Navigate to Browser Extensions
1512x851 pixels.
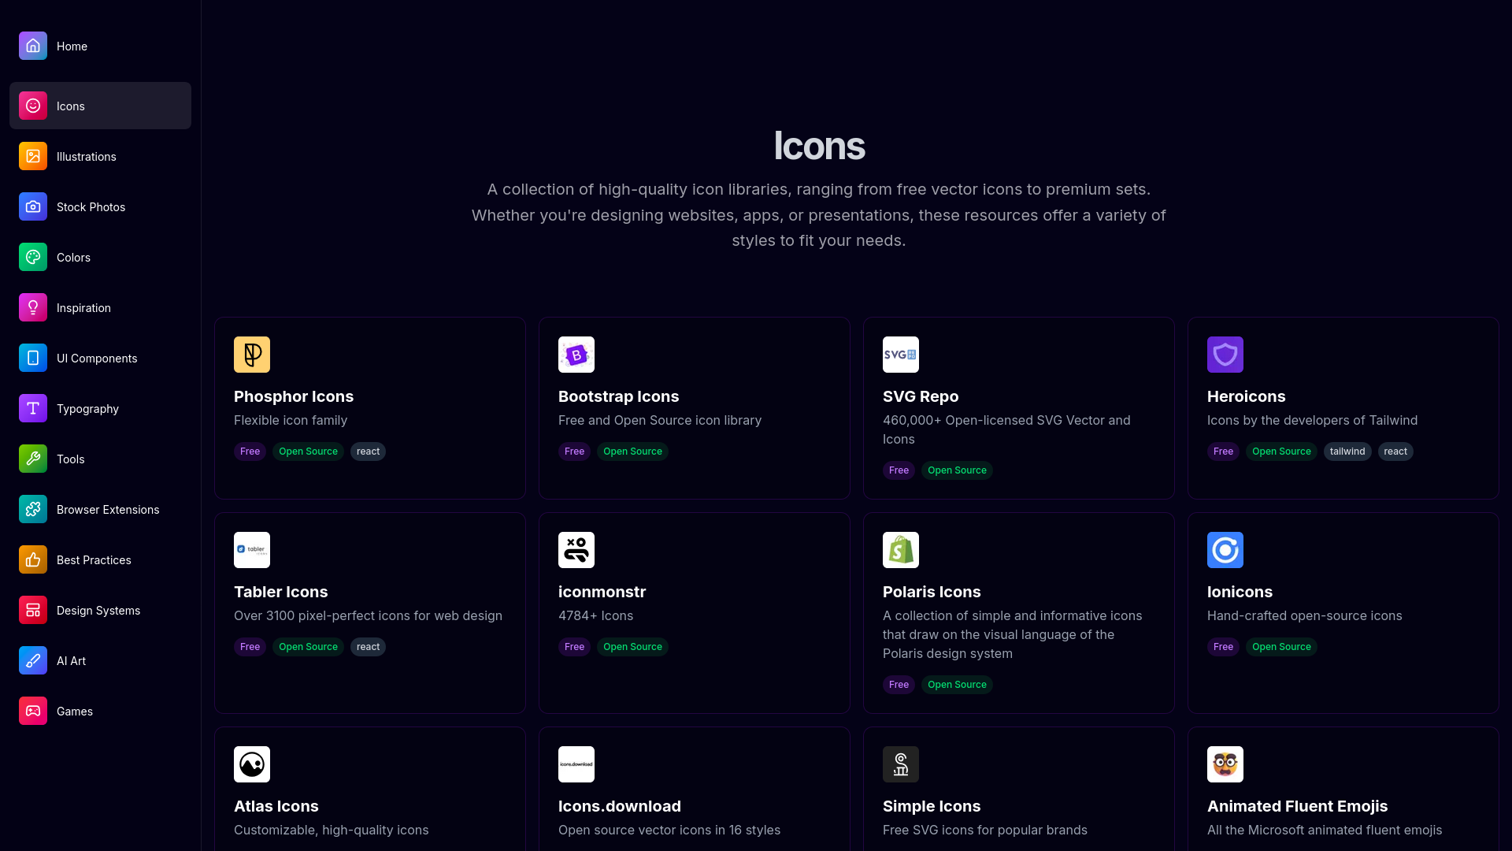pos(100,509)
